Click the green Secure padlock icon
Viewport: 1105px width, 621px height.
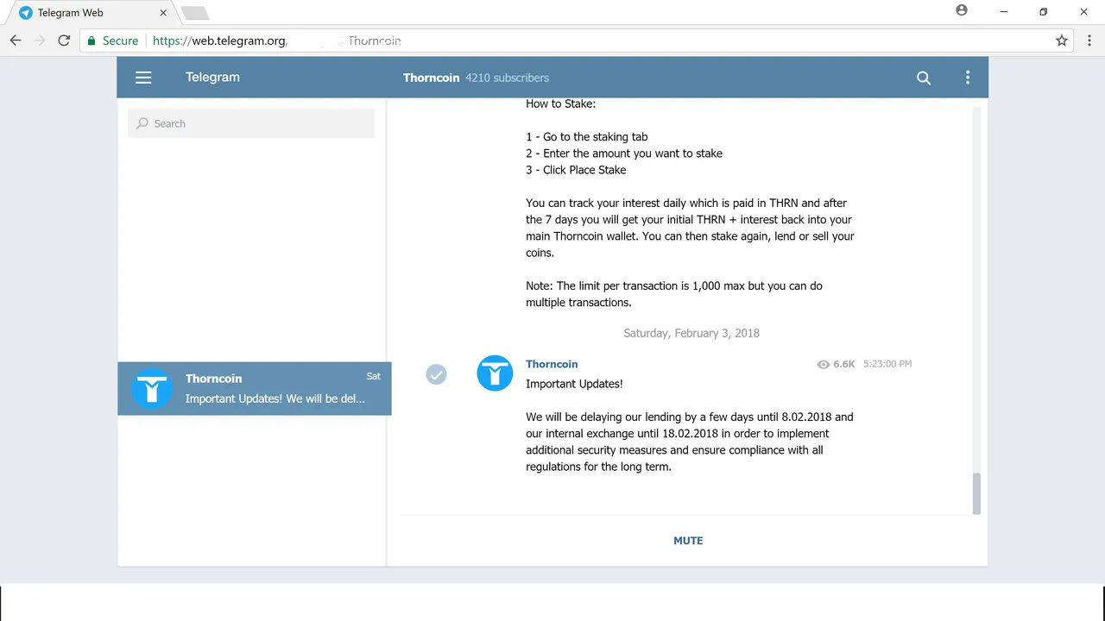coord(92,41)
